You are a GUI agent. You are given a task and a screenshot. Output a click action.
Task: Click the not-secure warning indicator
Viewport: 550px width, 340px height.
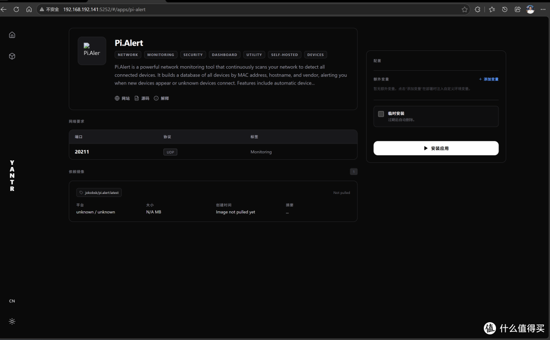click(49, 10)
